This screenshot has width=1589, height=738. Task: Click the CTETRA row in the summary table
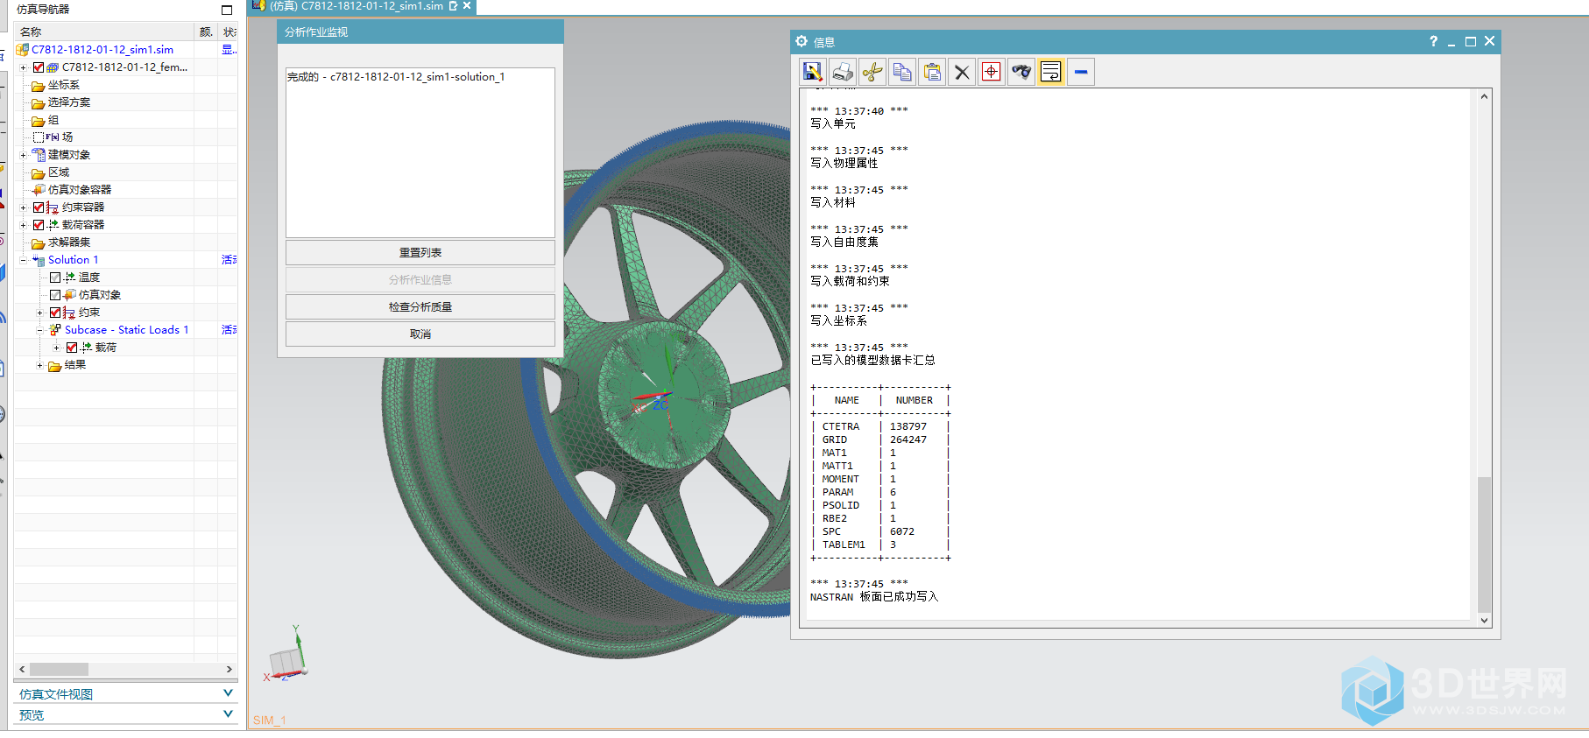[x=880, y=426]
